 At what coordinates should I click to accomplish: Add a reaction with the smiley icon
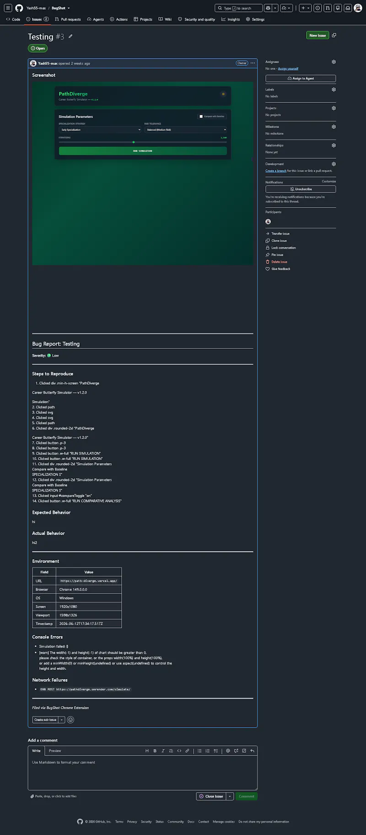(70, 720)
